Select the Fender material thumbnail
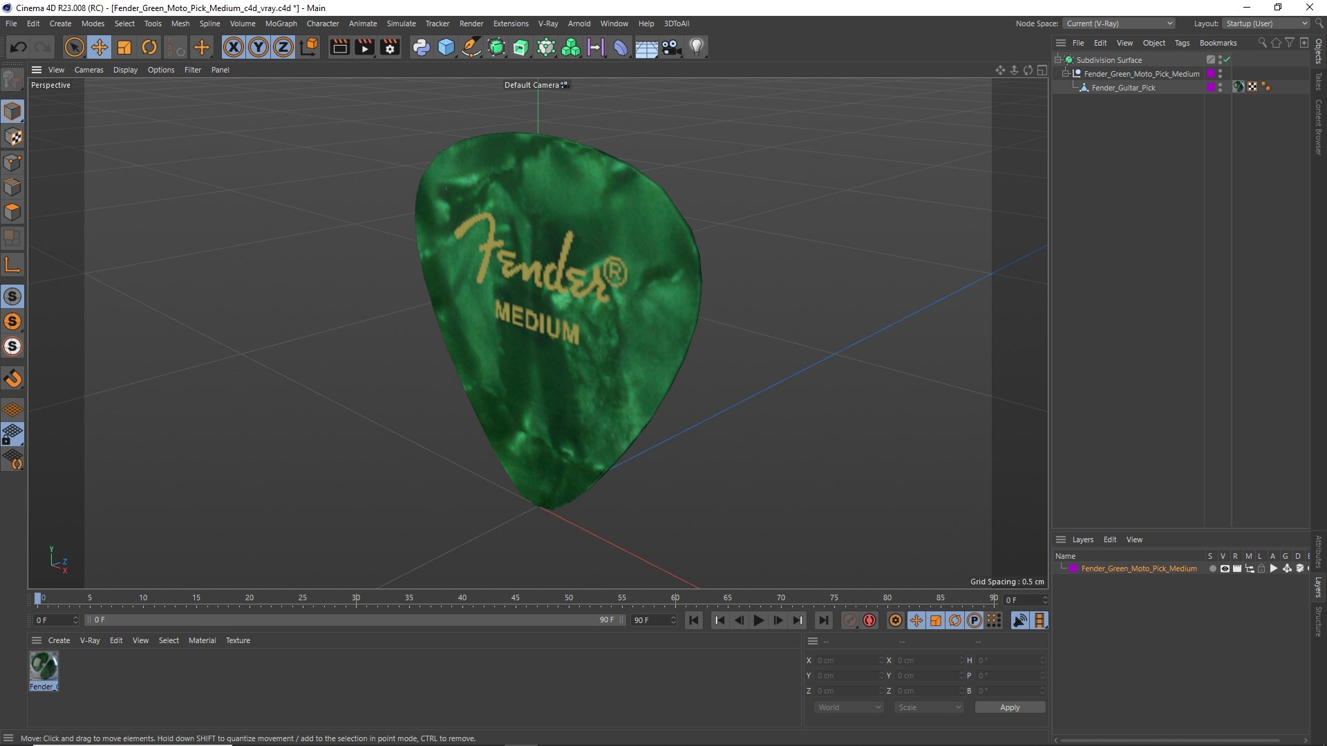 44,667
